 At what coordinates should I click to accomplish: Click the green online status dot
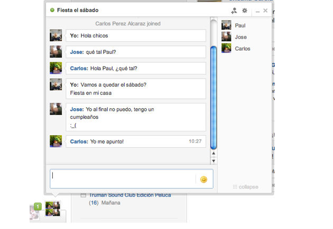52,10
